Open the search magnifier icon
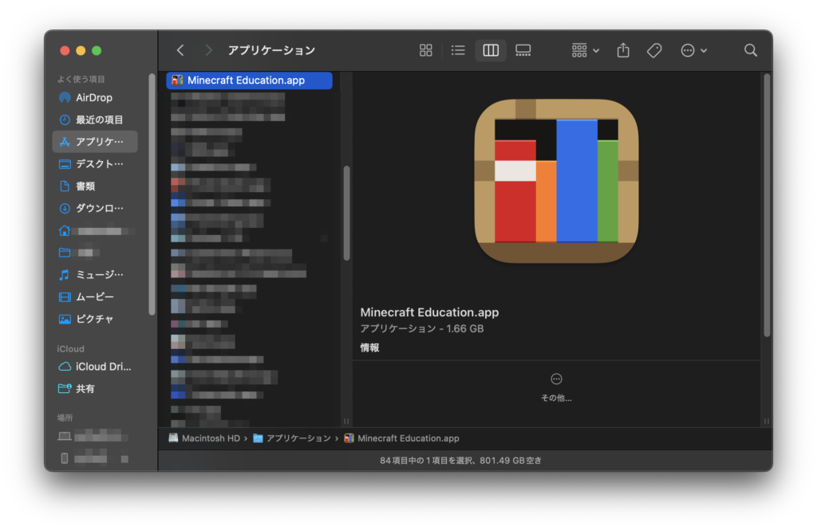 click(x=750, y=50)
